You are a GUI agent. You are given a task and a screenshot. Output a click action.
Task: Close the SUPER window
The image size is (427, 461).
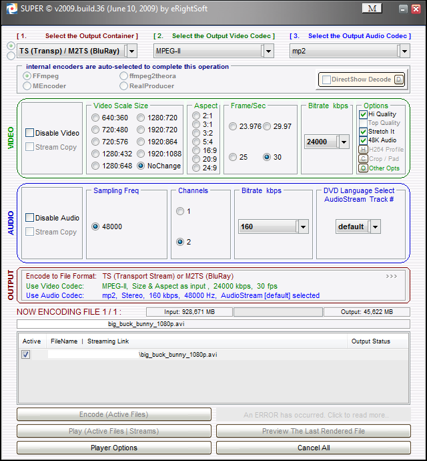click(x=417, y=9)
